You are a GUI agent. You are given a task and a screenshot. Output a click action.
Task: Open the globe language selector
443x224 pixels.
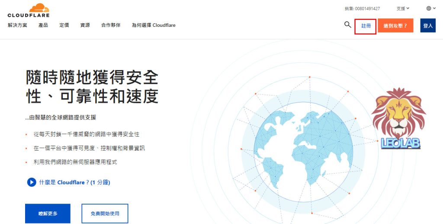click(x=431, y=9)
